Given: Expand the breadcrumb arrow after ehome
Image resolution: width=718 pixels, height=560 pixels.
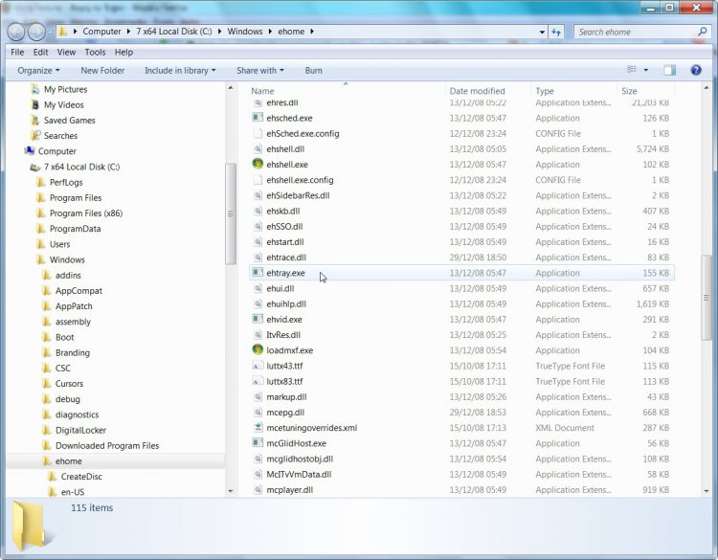Looking at the screenshot, I should pyautogui.click(x=312, y=32).
